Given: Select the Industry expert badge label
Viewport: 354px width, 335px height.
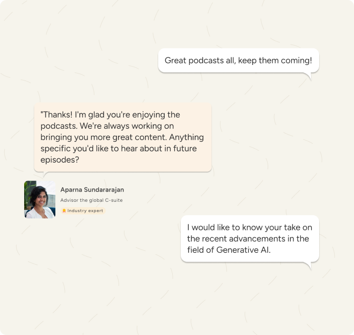Looking at the screenshot, I should (x=85, y=210).
